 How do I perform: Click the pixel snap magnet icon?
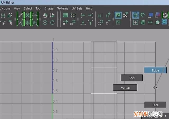(x=143, y=15)
